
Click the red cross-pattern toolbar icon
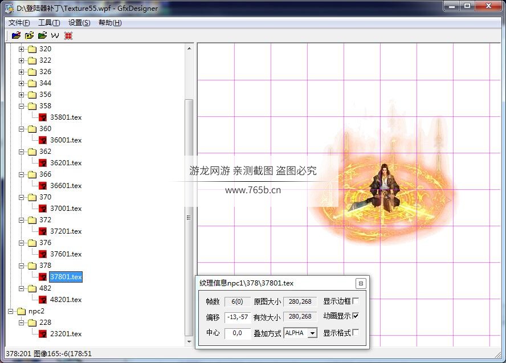pyautogui.click(x=68, y=35)
